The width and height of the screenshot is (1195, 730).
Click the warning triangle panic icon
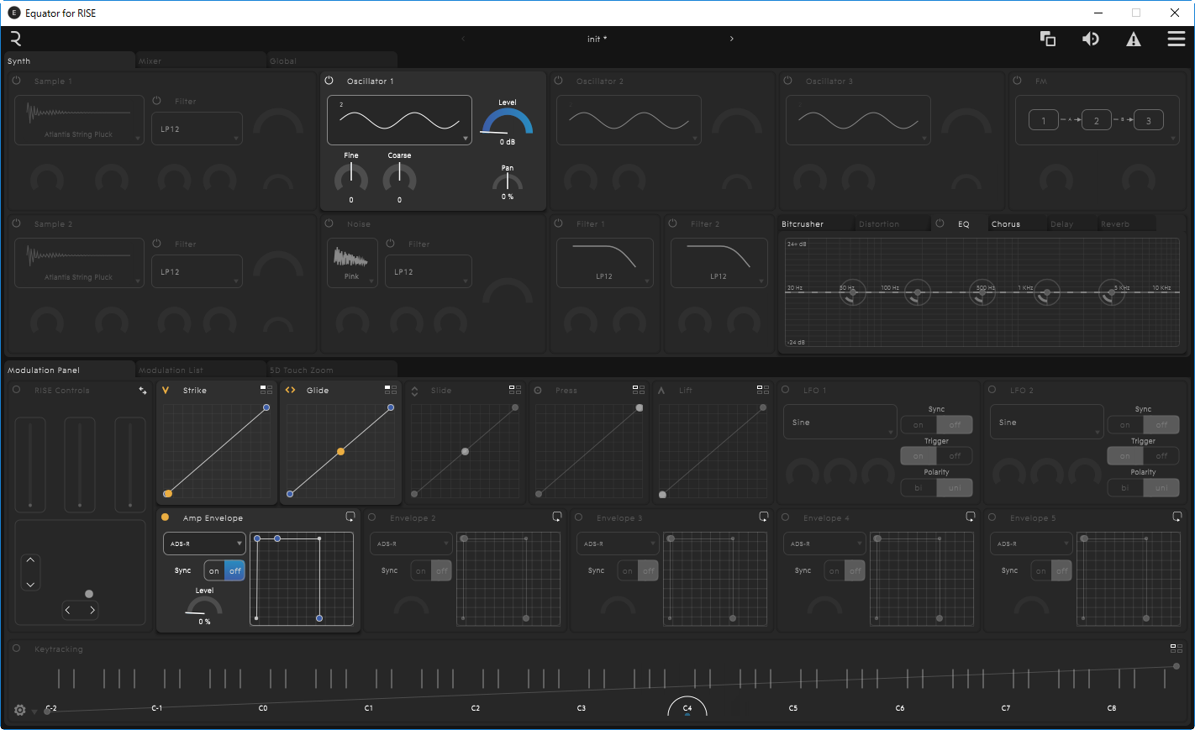pos(1134,39)
